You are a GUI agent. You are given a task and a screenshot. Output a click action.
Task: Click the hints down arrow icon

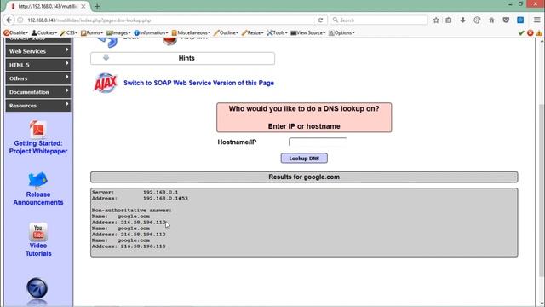[x=106, y=58]
